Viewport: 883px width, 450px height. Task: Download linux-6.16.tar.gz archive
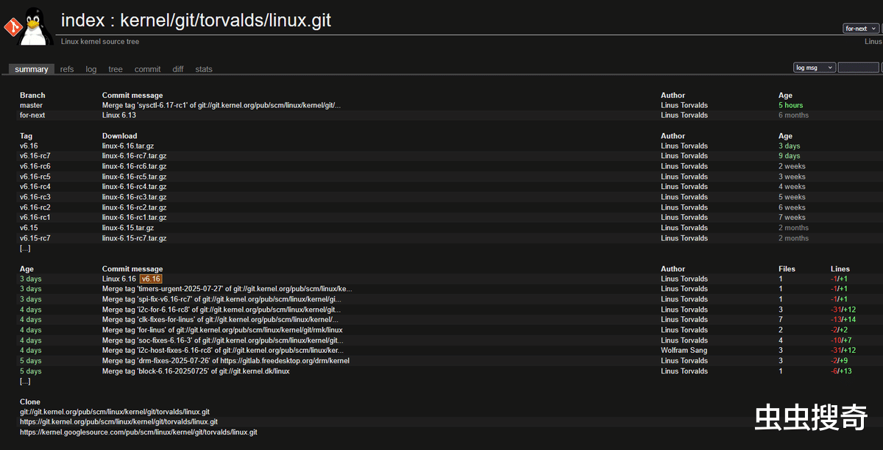click(x=128, y=146)
